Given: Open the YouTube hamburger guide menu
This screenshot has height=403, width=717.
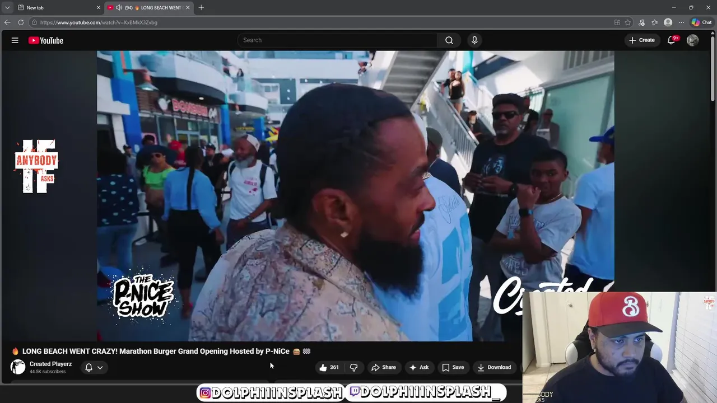Looking at the screenshot, I should pos(15,40).
